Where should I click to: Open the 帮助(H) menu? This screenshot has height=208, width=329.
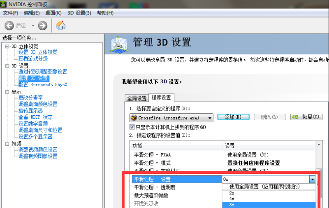pyautogui.click(x=105, y=13)
